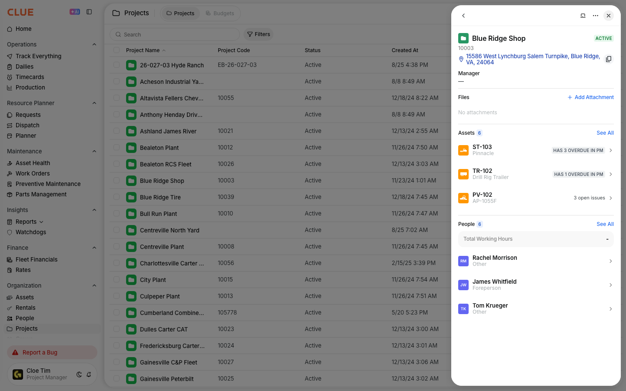This screenshot has width=626, height=391.
Task: Click the CLUE logo
Action: [x=20, y=12]
